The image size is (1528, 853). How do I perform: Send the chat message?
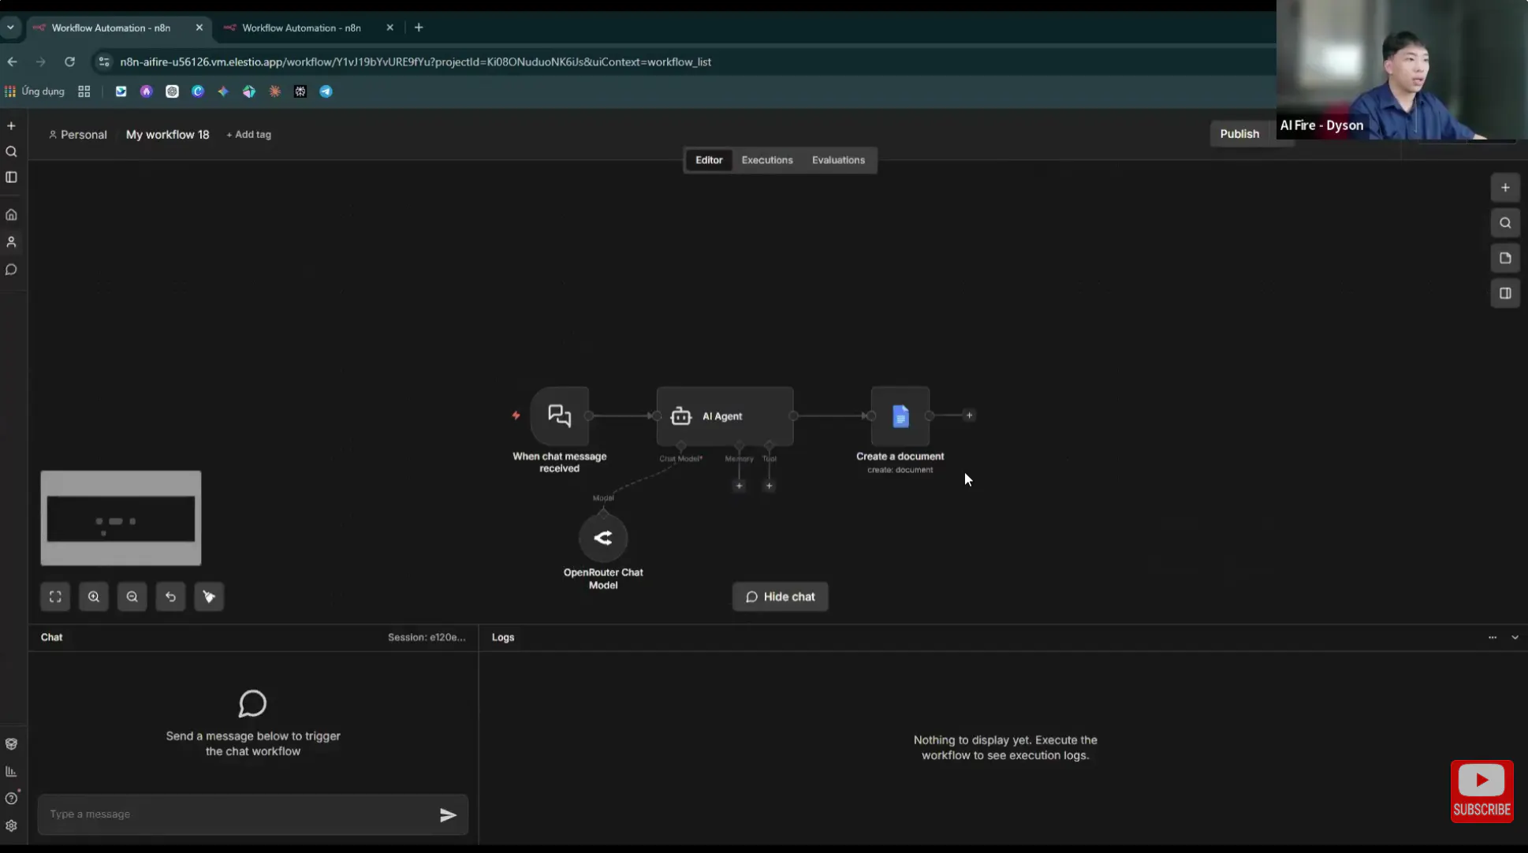(x=448, y=815)
